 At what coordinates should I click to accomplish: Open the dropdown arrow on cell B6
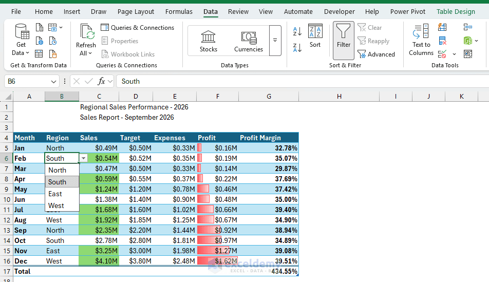click(x=83, y=159)
